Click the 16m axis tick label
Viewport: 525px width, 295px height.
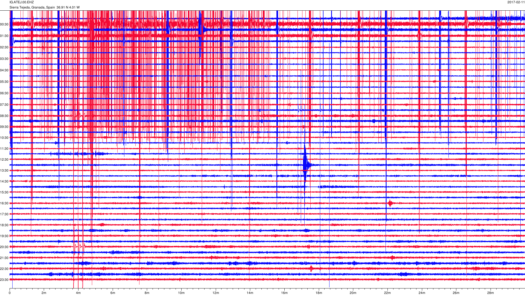click(284, 293)
